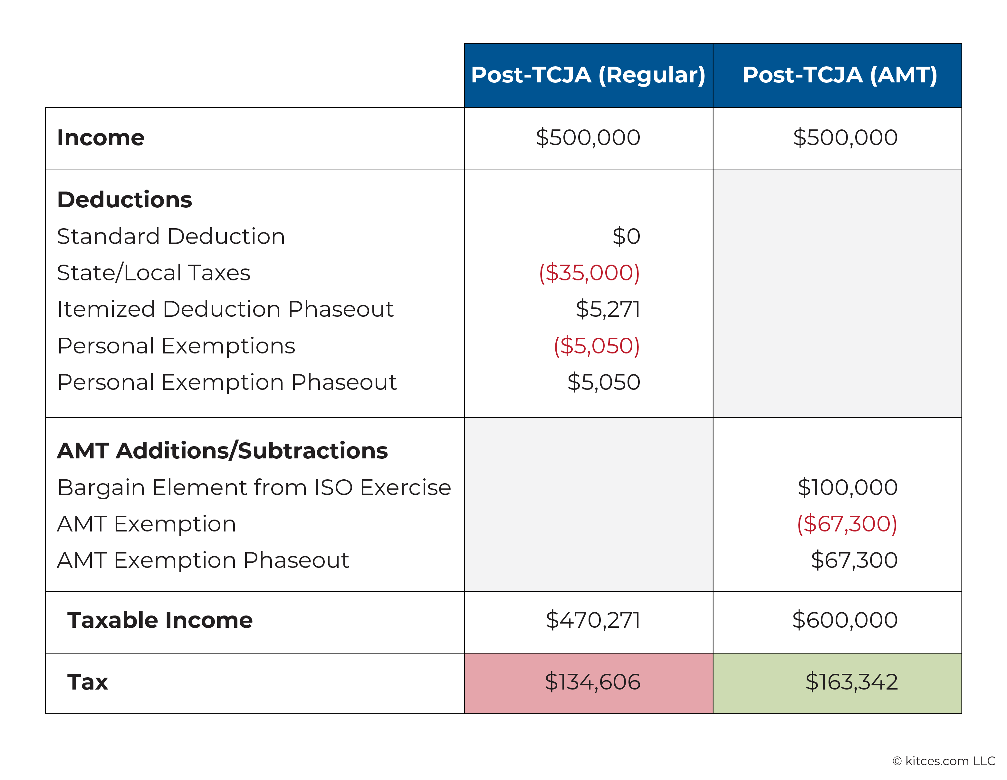Click the green $163,342 tax cell
Screen dimensions: 1007x780
837,683
